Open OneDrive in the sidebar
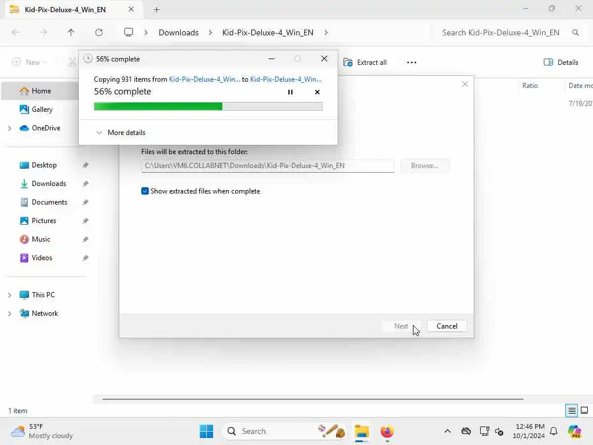The height and width of the screenshot is (445, 593). [46, 128]
